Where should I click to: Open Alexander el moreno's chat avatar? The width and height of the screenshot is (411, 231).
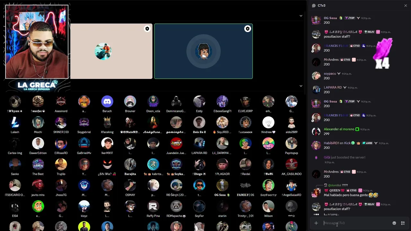click(x=316, y=131)
